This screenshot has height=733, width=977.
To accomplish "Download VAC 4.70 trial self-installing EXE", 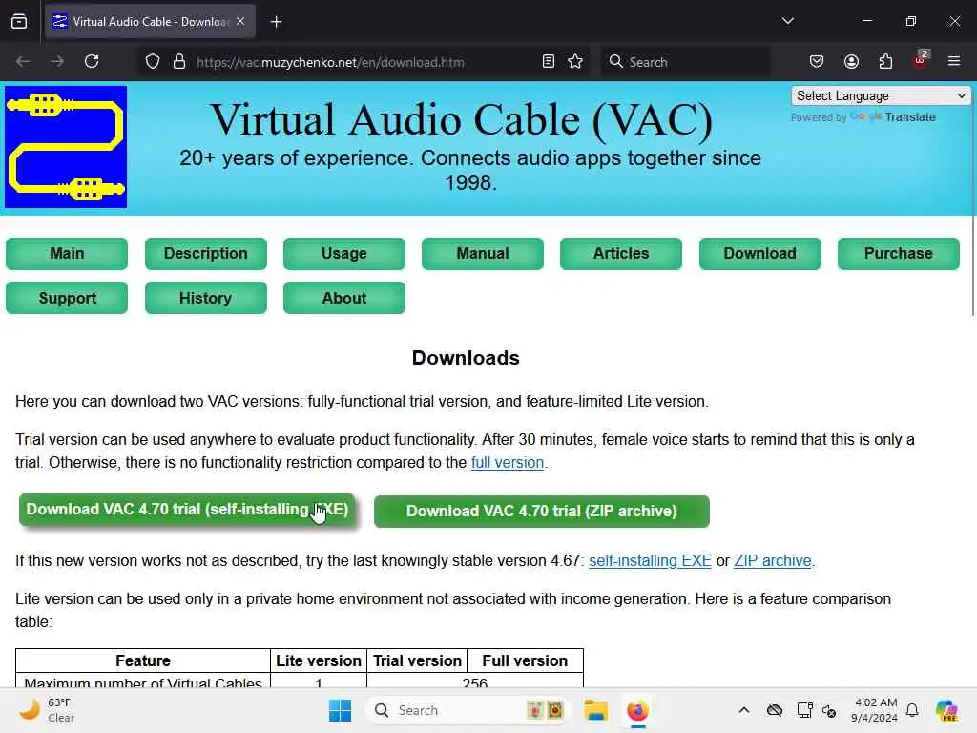I will [x=187, y=510].
